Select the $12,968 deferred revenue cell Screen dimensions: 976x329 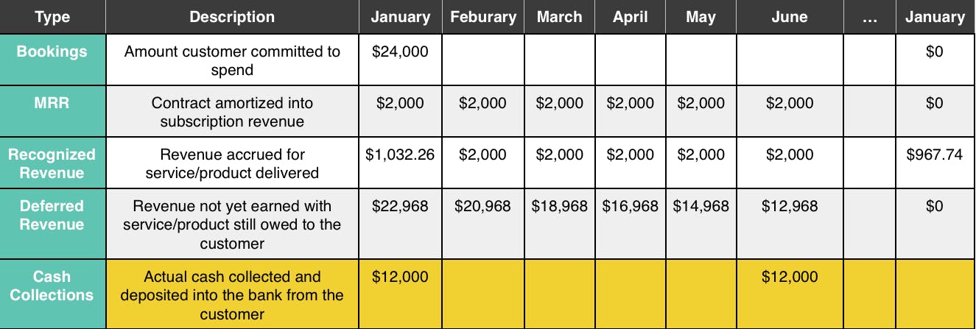point(790,207)
